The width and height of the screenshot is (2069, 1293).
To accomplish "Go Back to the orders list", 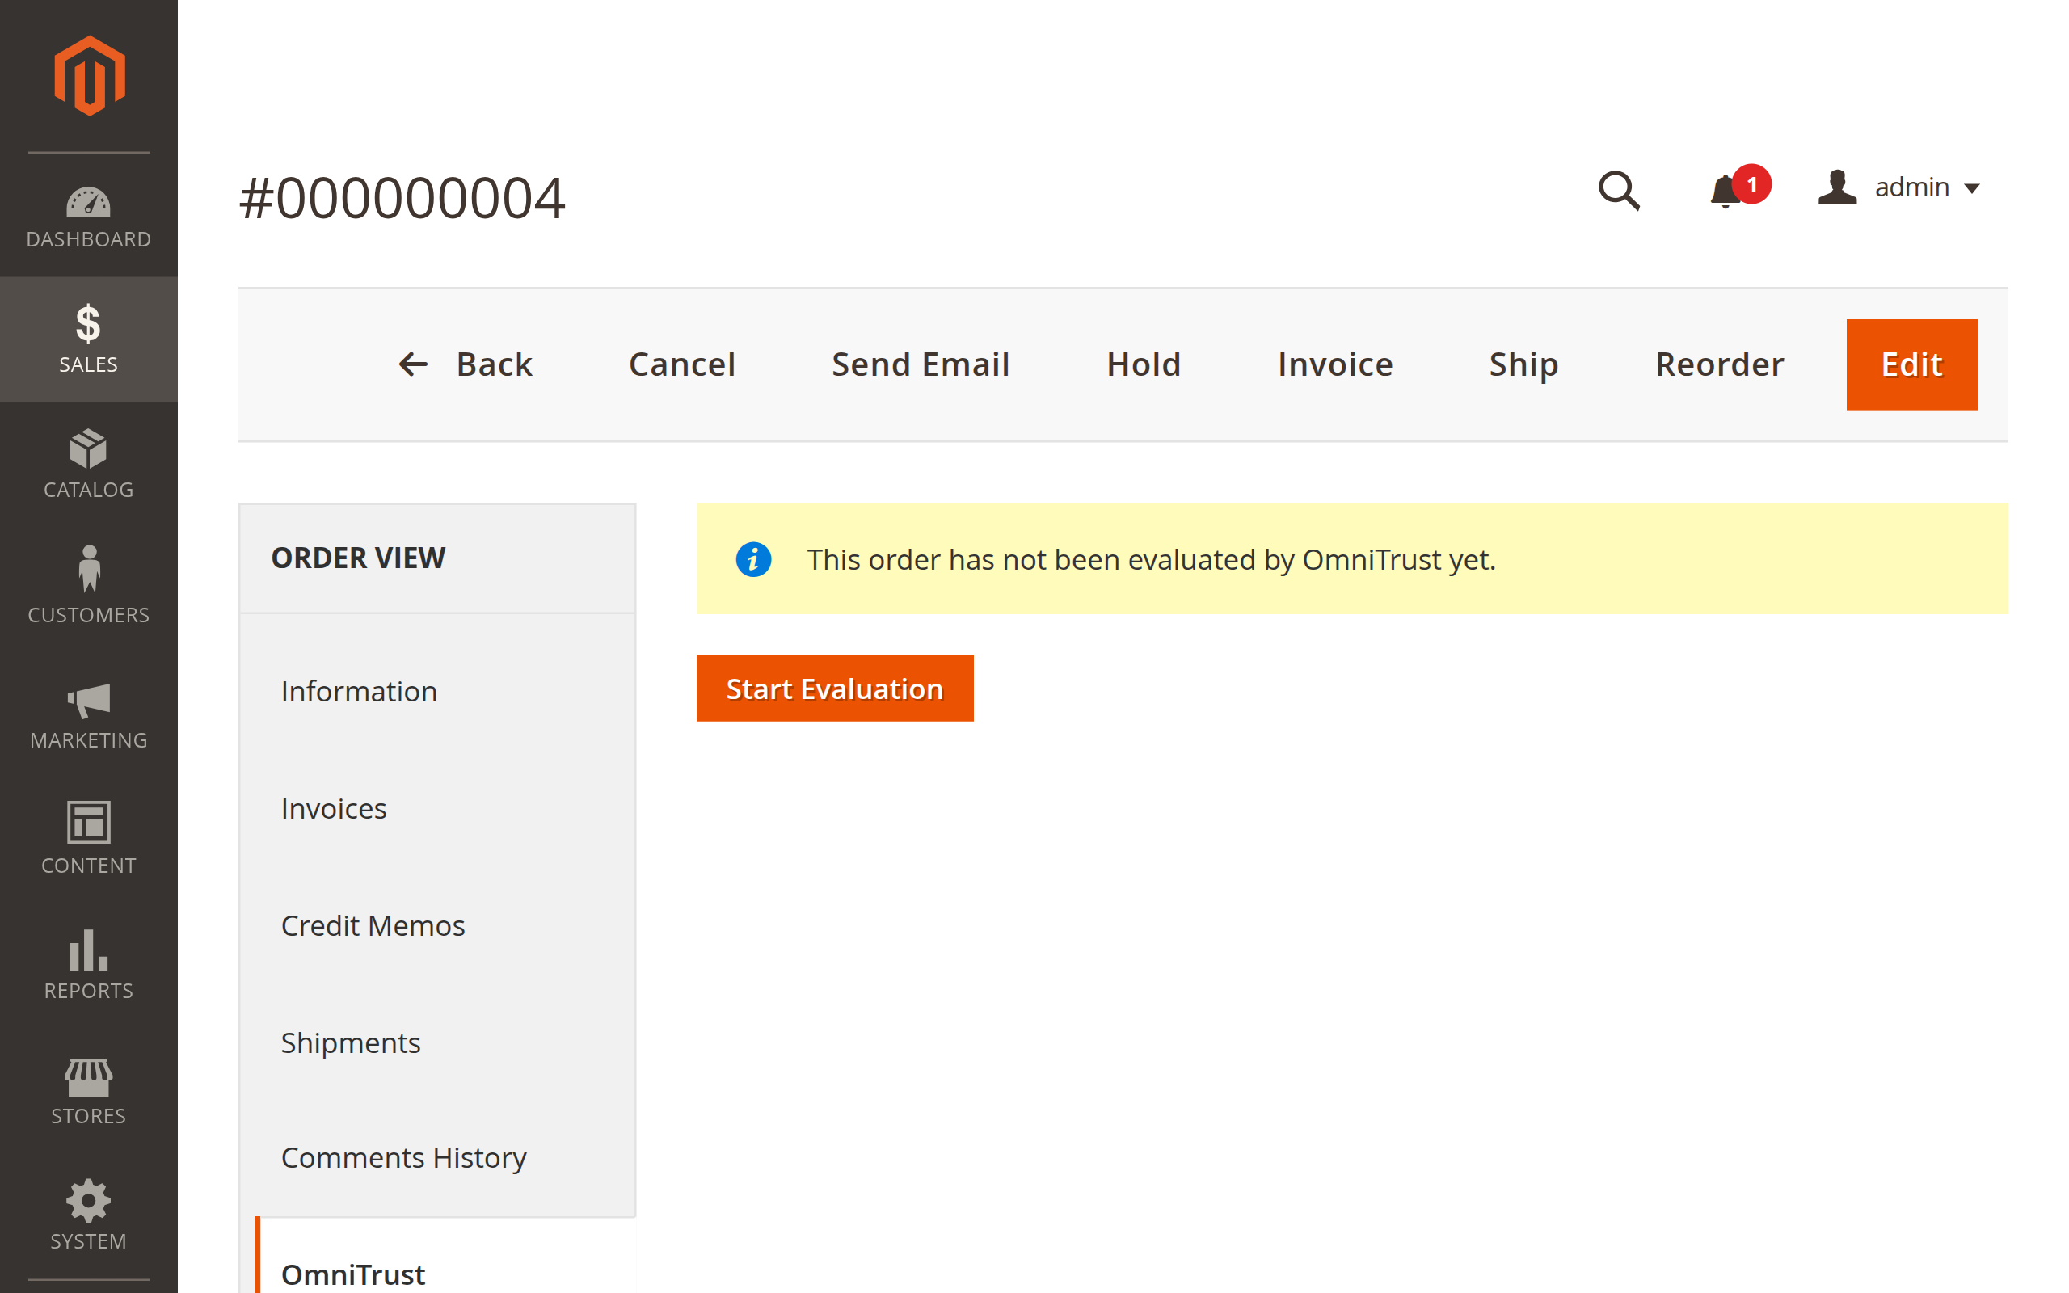I will coord(466,364).
